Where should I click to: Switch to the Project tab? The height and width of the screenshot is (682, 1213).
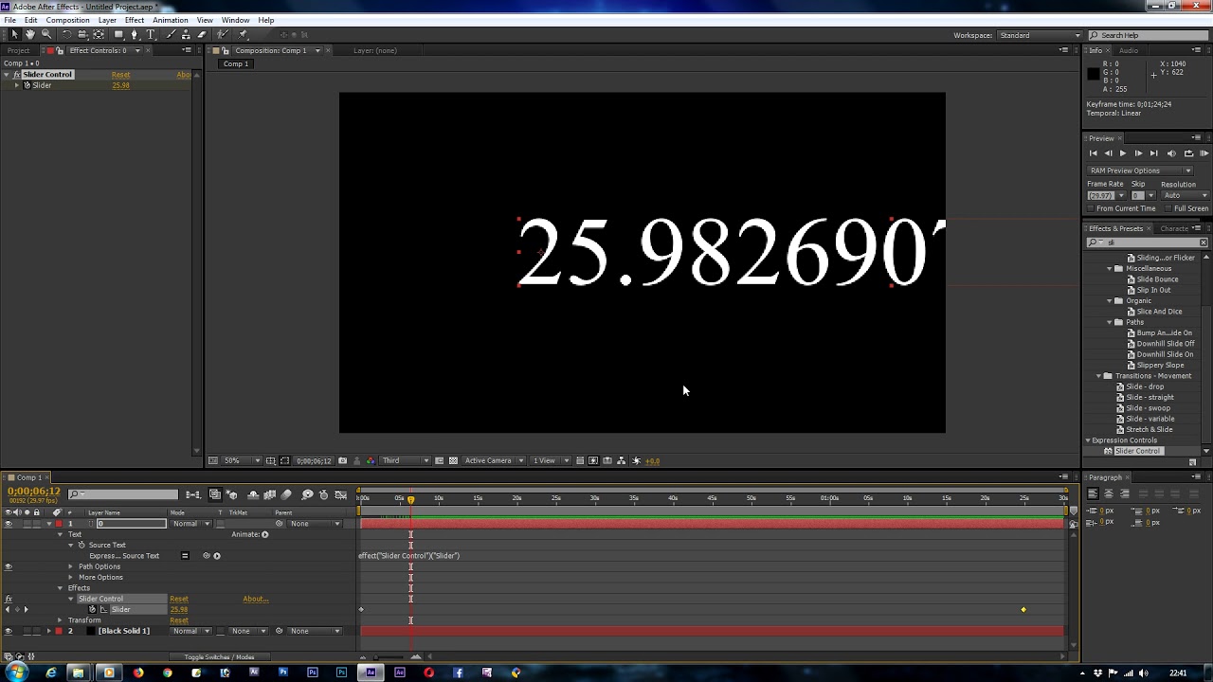point(18,50)
